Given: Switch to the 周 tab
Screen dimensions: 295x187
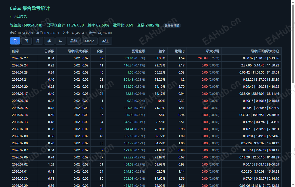Looking at the screenshot, I should click(26, 41).
